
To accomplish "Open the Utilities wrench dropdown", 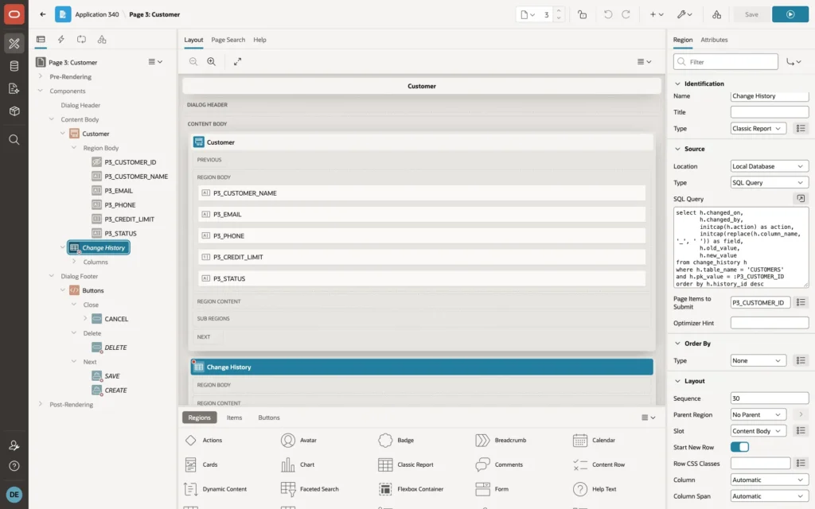I will point(684,14).
